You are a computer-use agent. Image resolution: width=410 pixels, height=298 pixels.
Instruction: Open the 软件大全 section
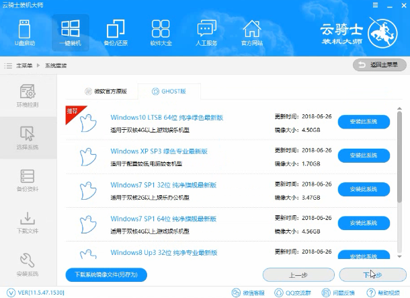pos(161,33)
